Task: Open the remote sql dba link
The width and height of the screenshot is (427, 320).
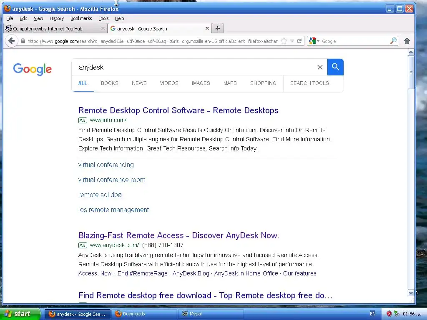Action: coord(100,195)
